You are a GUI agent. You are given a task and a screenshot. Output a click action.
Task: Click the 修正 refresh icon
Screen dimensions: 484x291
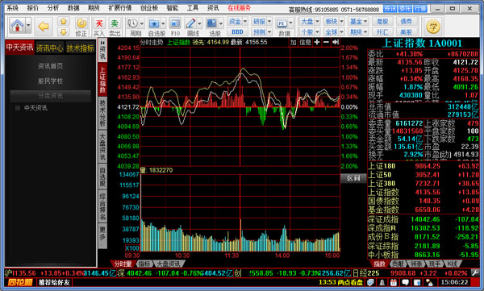click(81, 23)
